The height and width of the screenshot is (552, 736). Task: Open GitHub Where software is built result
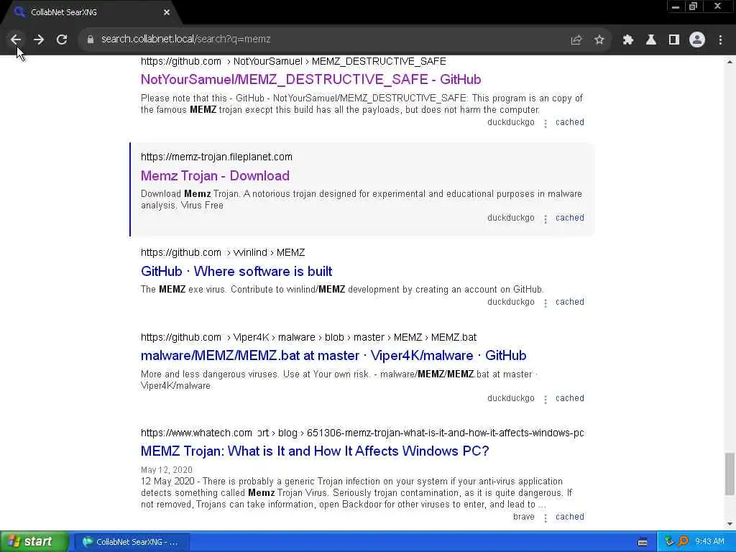(x=236, y=271)
